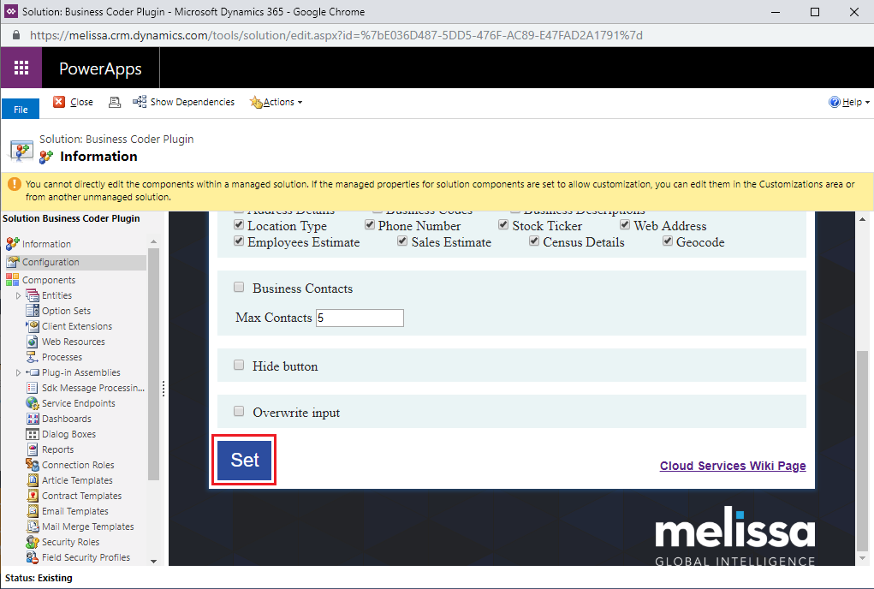Enable the Business Contacts checkbox
Viewport: 874px width, 589px height.
click(x=240, y=288)
